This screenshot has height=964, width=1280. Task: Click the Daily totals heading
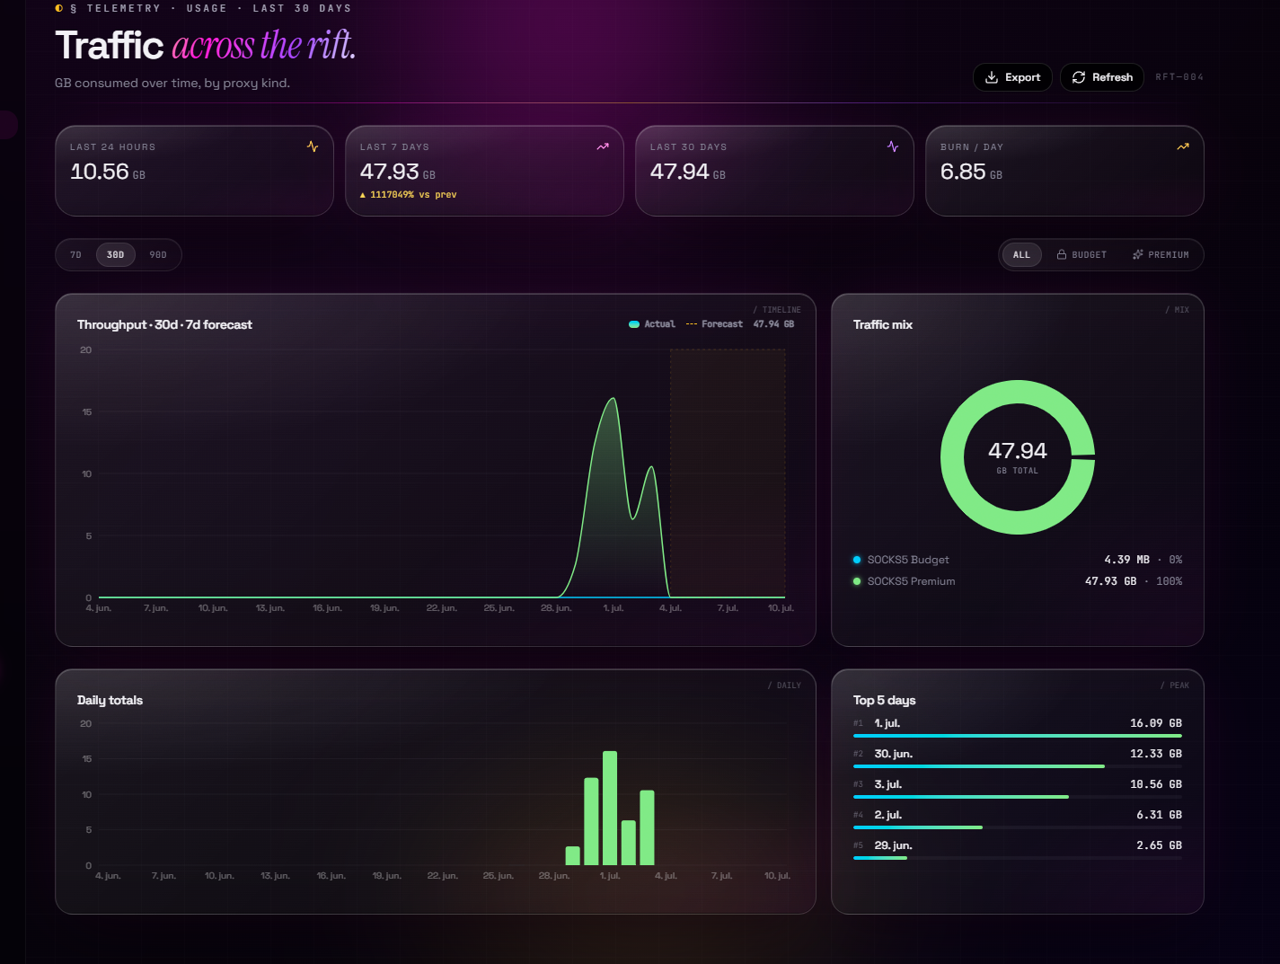110,700
